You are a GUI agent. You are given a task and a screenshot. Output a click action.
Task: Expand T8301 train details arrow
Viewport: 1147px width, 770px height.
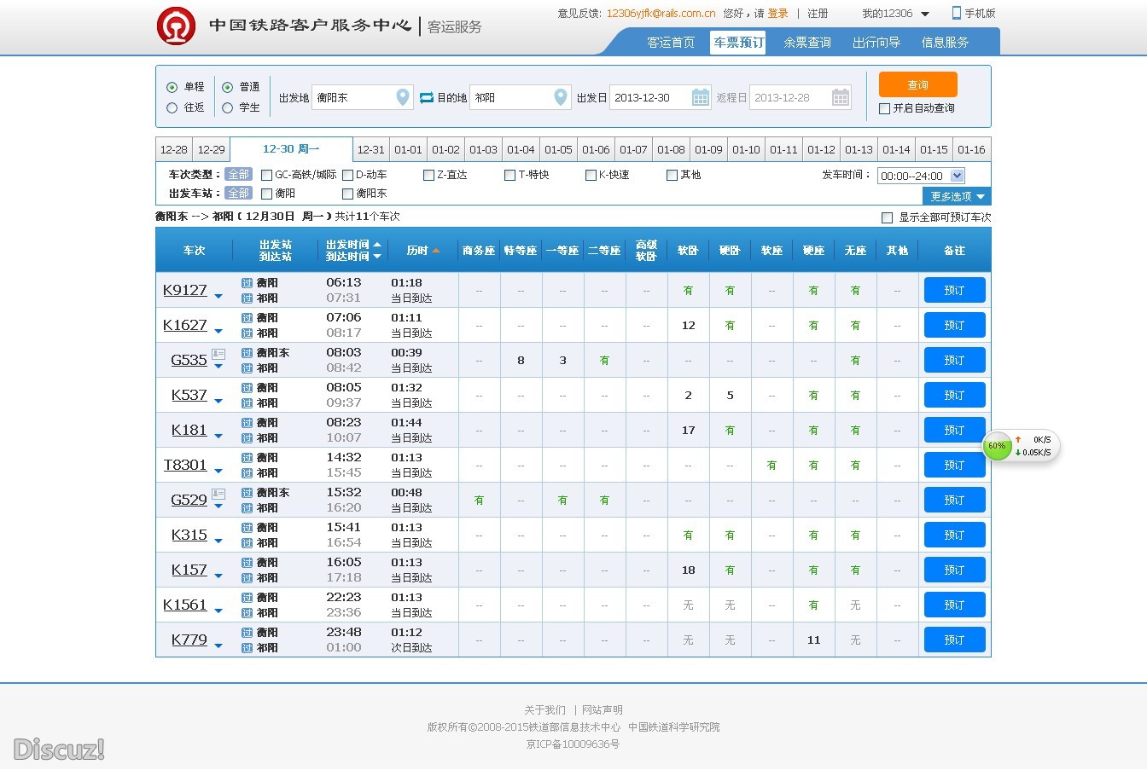(x=218, y=472)
